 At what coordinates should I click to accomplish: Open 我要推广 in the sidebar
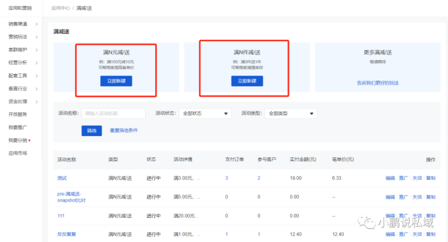coord(17,127)
